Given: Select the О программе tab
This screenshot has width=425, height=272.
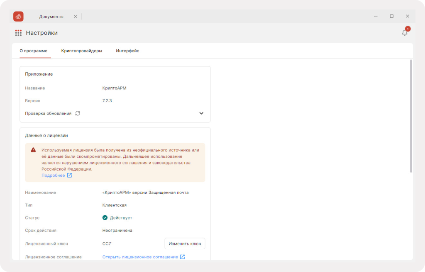Looking at the screenshot, I should (x=33, y=51).
